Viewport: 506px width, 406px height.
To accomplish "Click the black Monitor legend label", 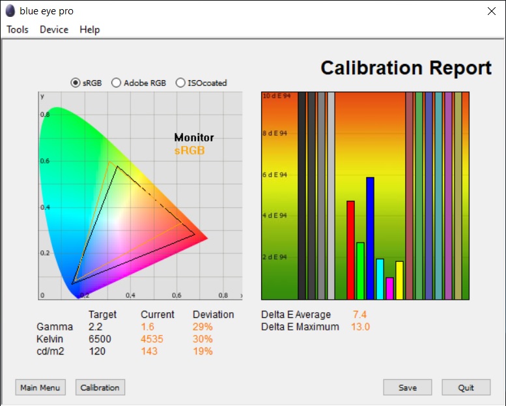I will point(194,138).
